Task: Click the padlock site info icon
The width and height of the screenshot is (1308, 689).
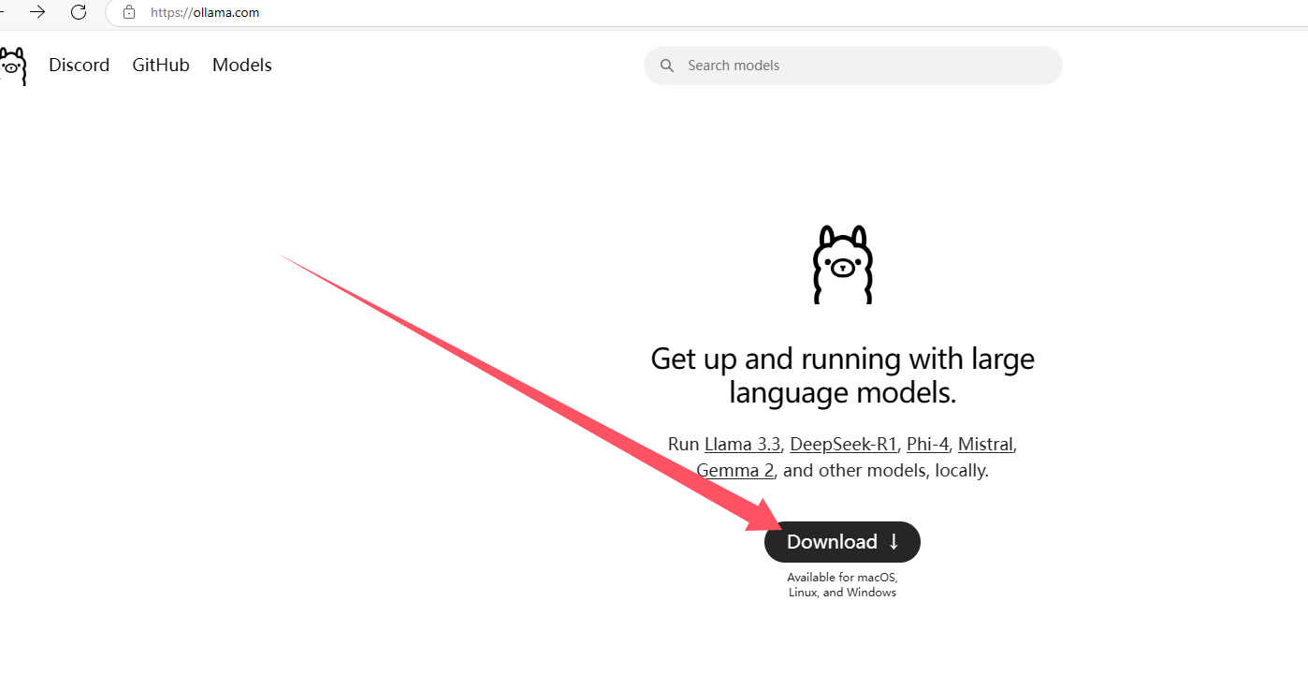Action: [129, 12]
